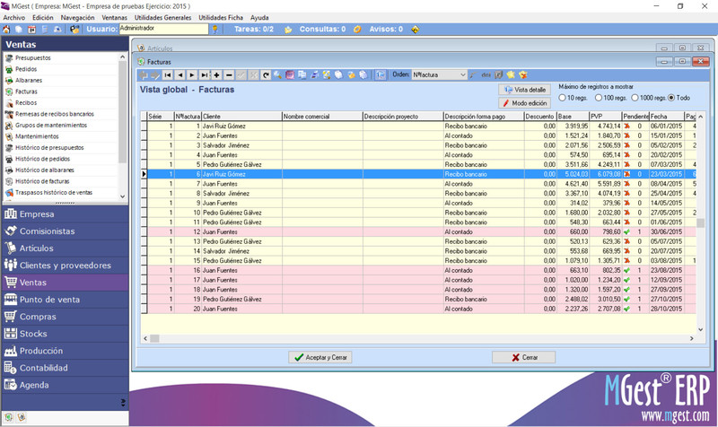The height and width of the screenshot is (427, 718).
Task: Click the Aceptar y Cerrar button
Action: [x=320, y=357]
